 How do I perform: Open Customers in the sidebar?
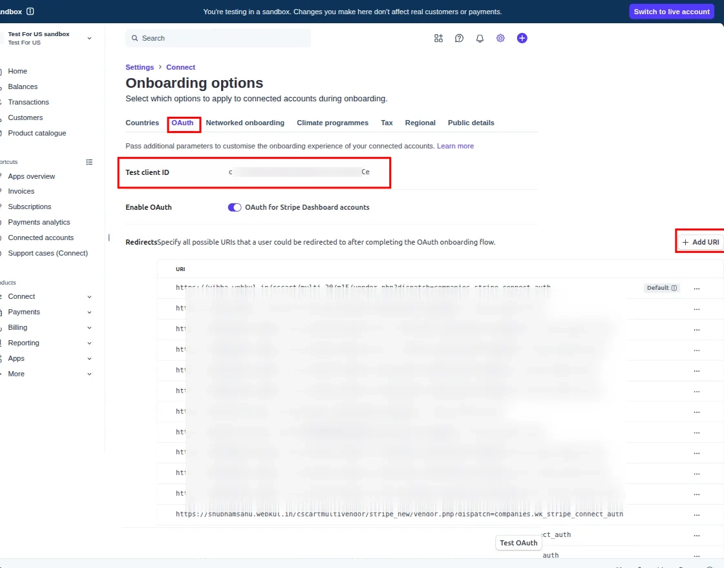pyautogui.click(x=25, y=117)
